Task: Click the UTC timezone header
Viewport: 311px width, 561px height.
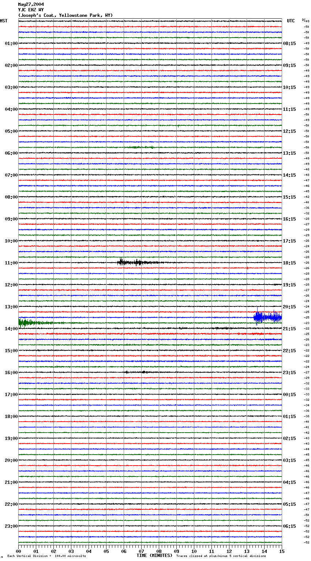Action: coord(291,21)
